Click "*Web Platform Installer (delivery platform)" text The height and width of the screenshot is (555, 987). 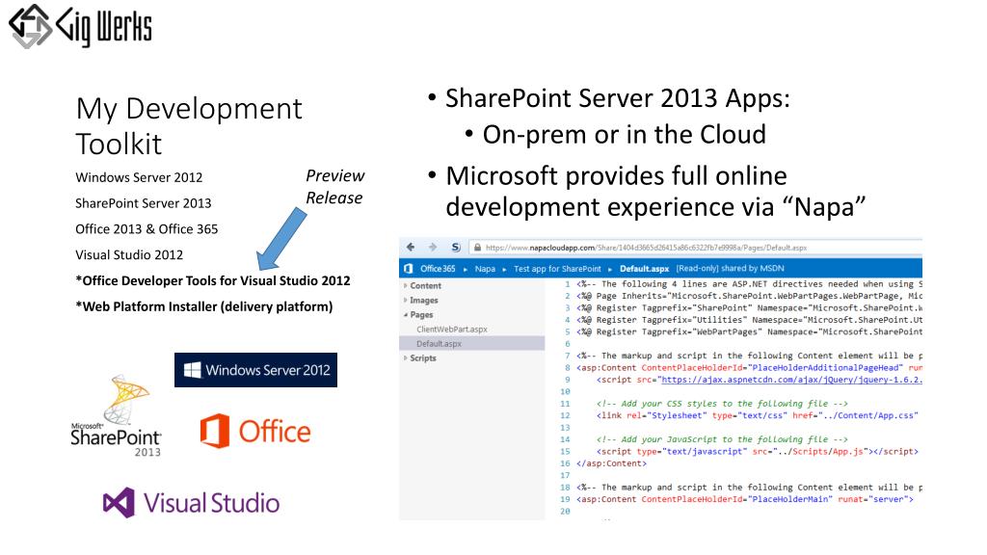click(204, 306)
